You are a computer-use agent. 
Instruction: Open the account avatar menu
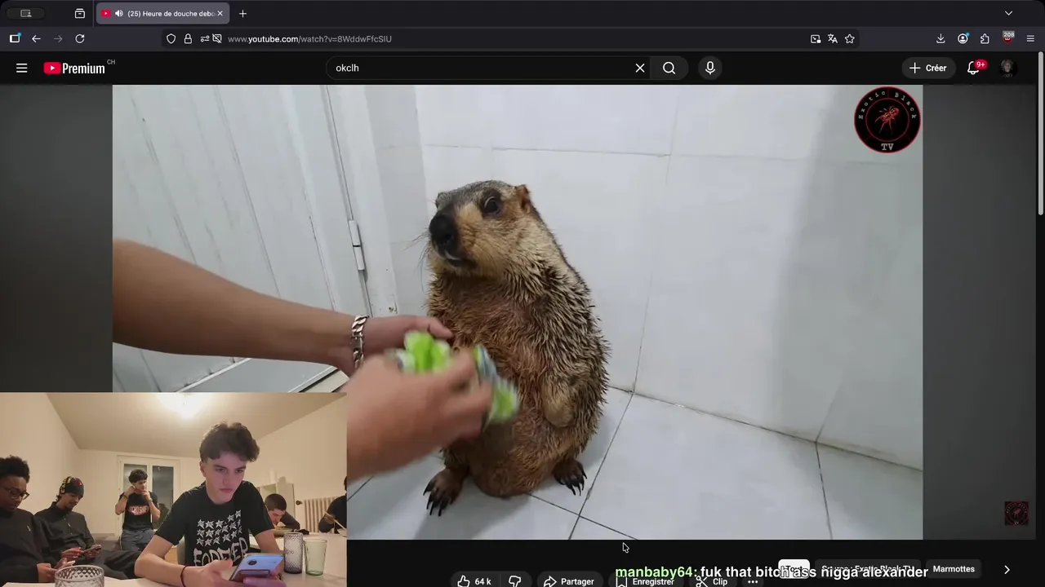coord(1007,68)
